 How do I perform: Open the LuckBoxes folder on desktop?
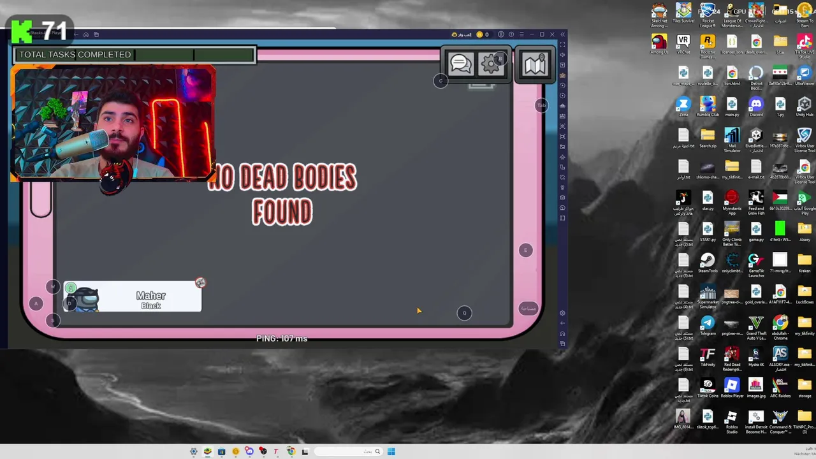[x=805, y=295]
